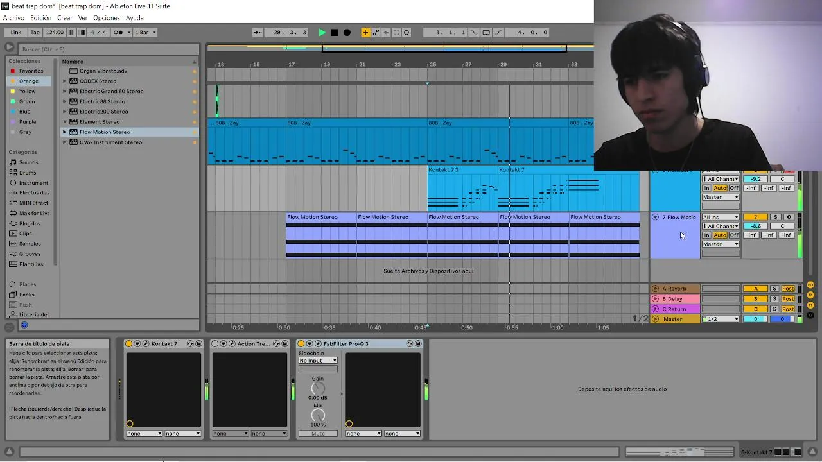Adjust the Master volume slider
Image resolution: width=822 pixels, height=462 pixels.
(x=756, y=319)
